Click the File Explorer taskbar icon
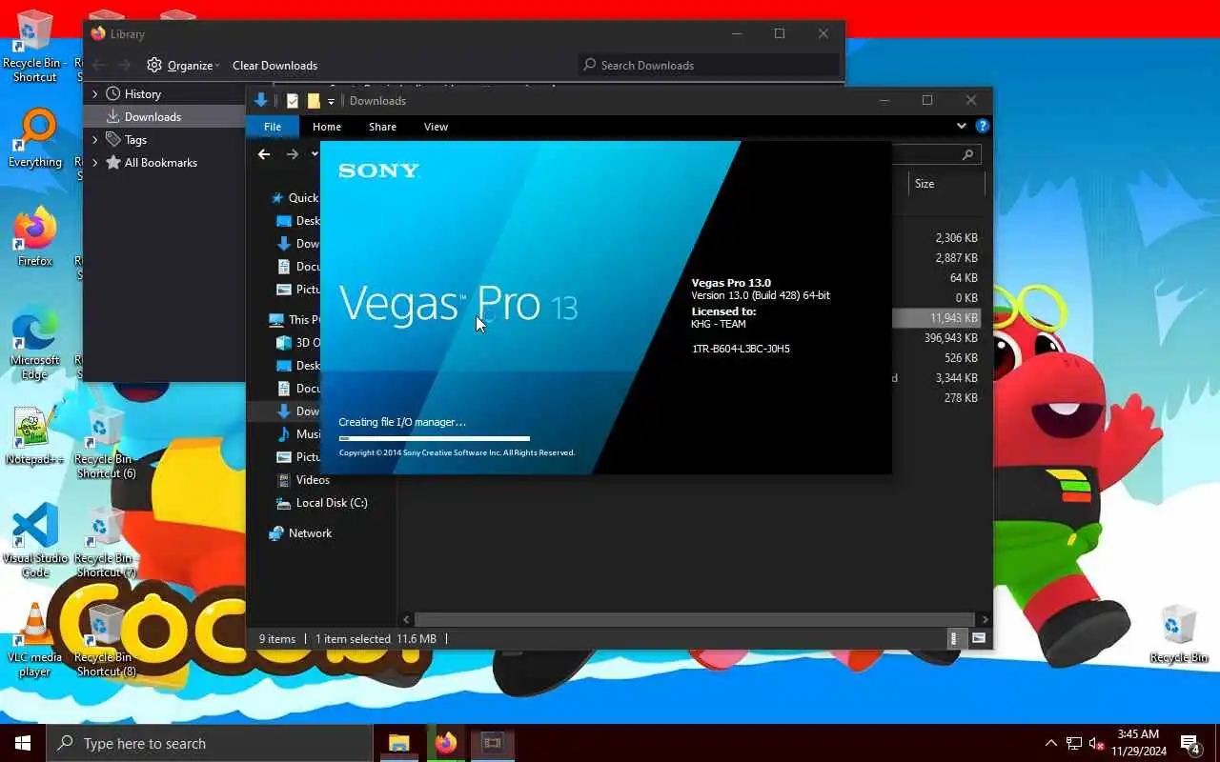The image size is (1220, 762). coord(398,743)
